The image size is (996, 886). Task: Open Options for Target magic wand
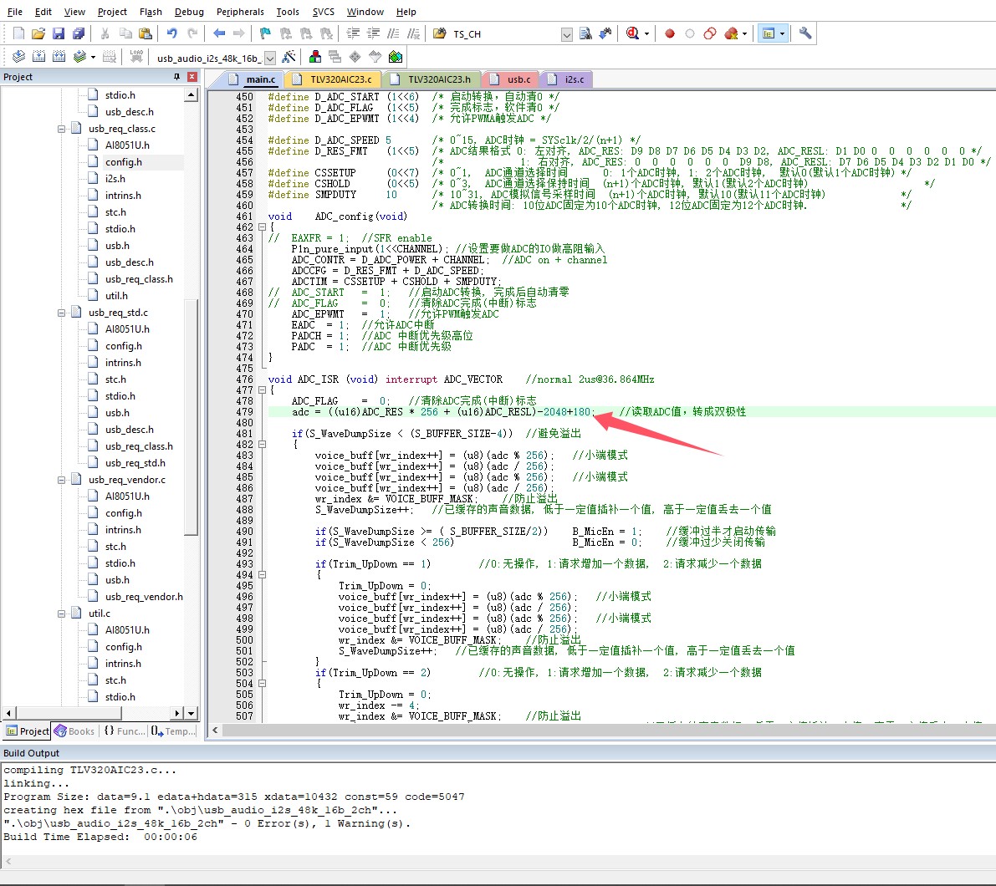[289, 57]
